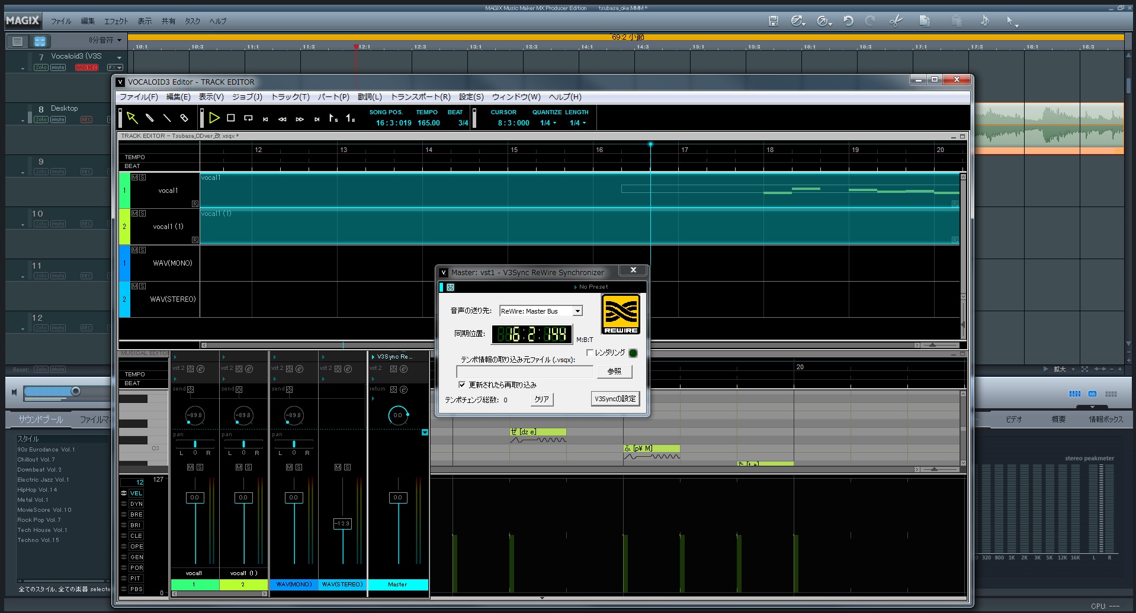Mute the WAV(STEREO) mixer channel
This screenshot has height=613, width=1136.
tap(338, 467)
